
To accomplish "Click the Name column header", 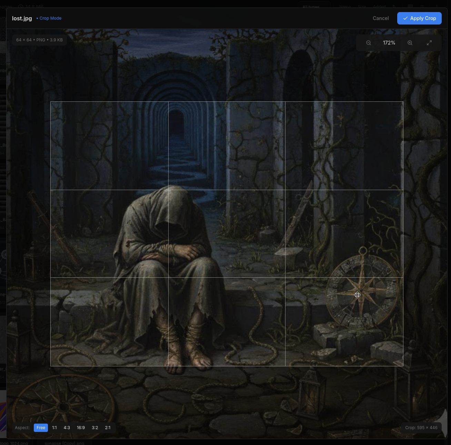I will click(x=345, y=7).
